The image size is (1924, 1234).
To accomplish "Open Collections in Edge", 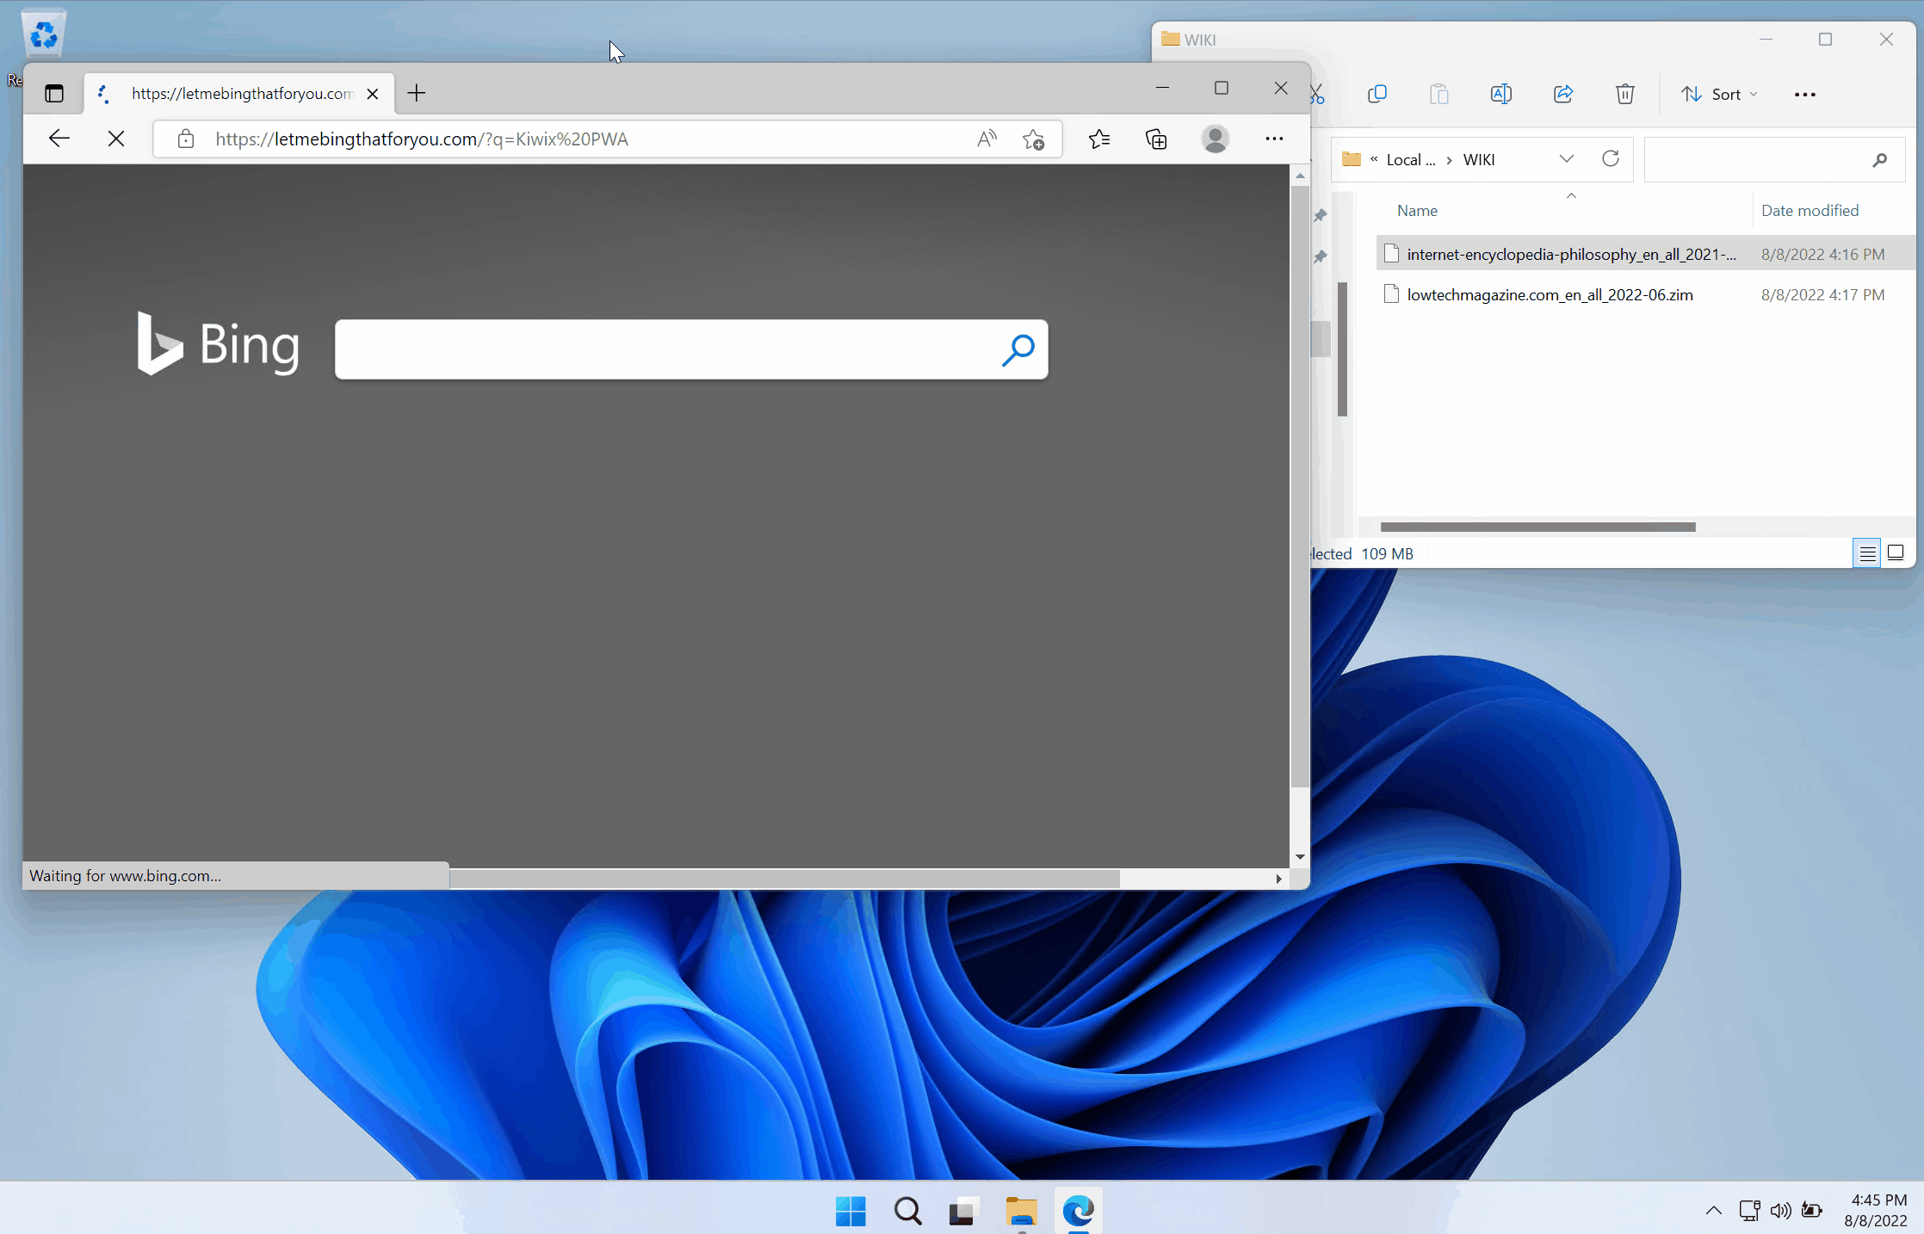I will pyautogui.click(x=1157, y=139).
